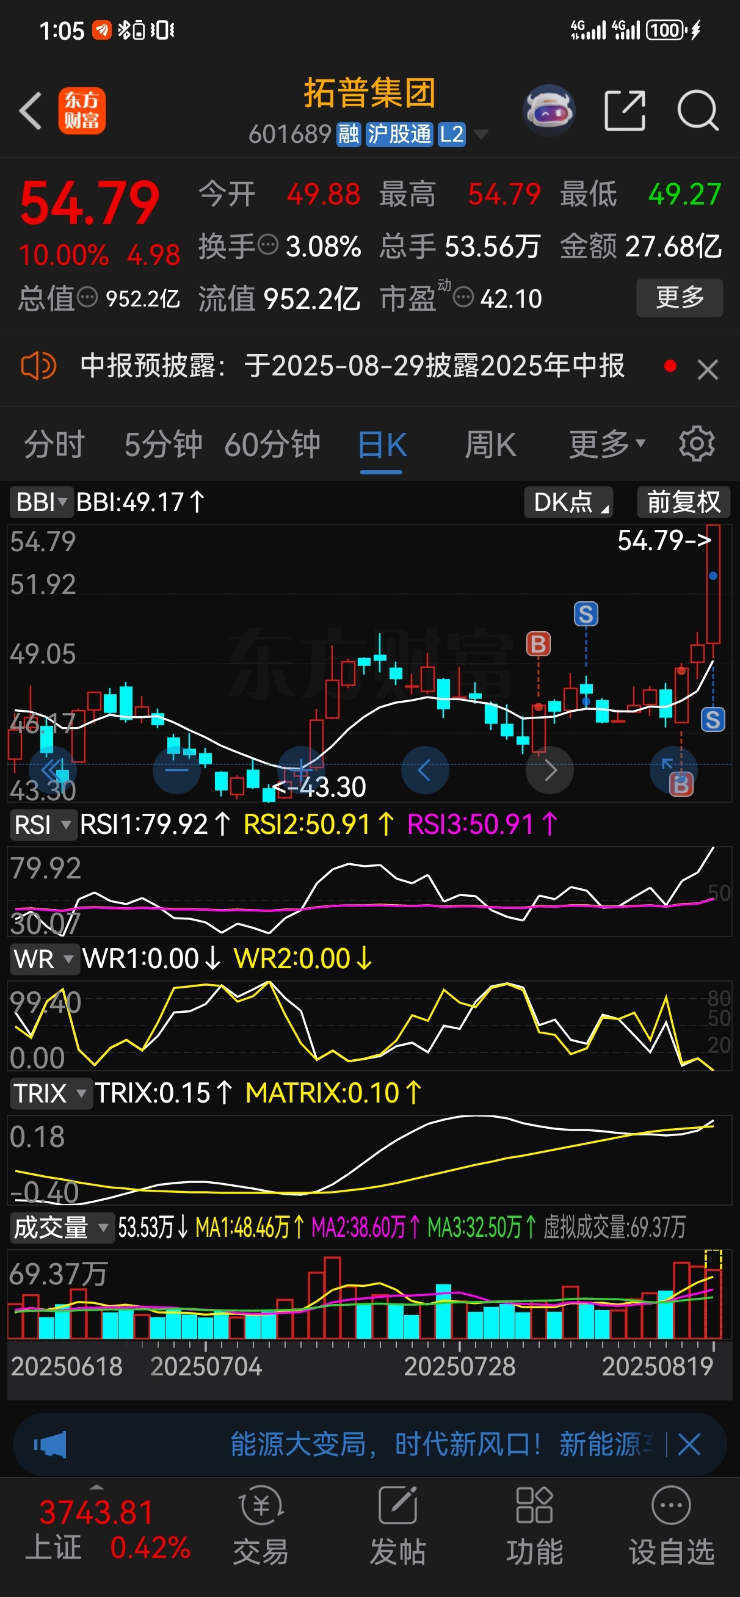Open the 更多 period dropdown
Image resolution: width=740 pixels, height=1597 pixels.
608,444
